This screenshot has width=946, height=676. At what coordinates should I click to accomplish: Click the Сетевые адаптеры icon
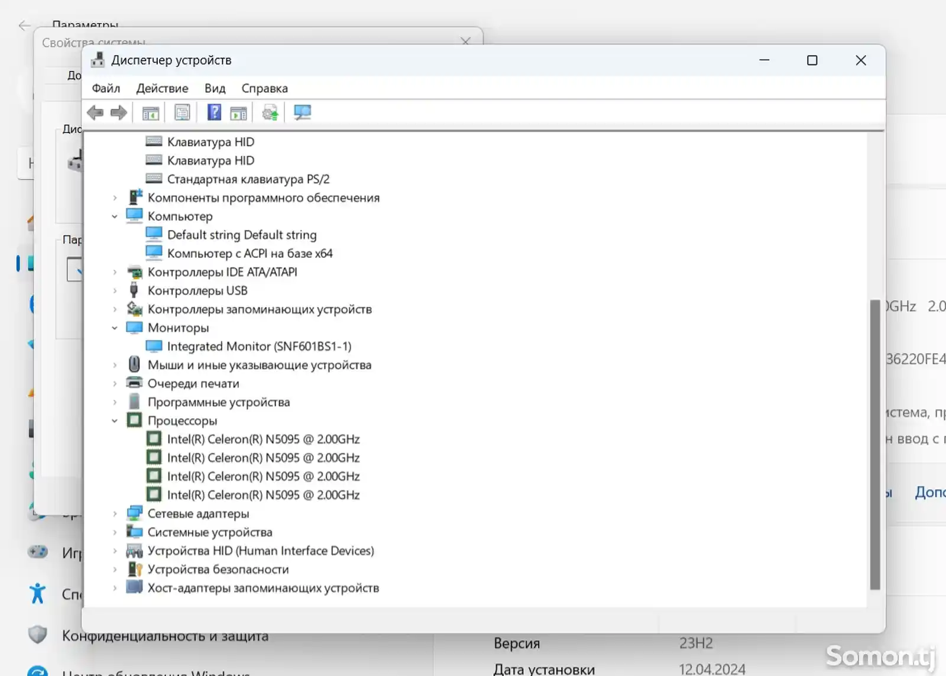135,513
